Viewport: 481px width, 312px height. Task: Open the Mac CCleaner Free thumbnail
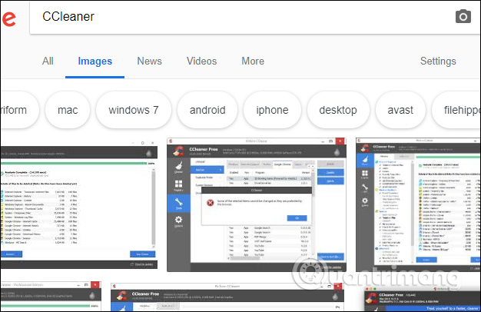pos(423,299)
